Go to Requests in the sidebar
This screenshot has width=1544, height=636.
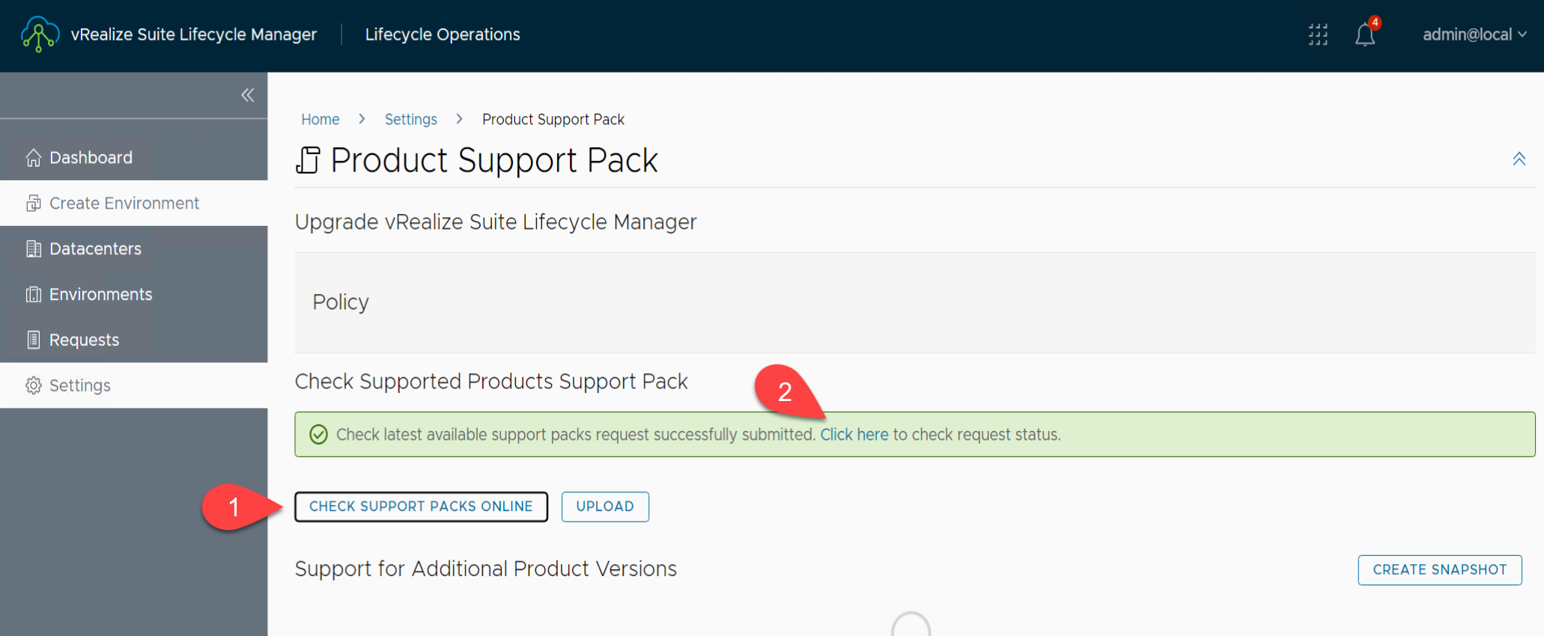(84, 340)
